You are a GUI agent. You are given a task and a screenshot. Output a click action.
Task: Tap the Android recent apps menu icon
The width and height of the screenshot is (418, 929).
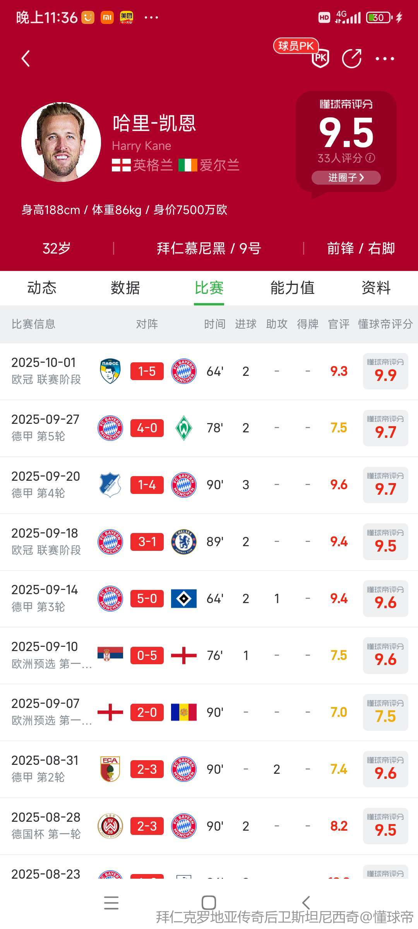coord(111,903)
